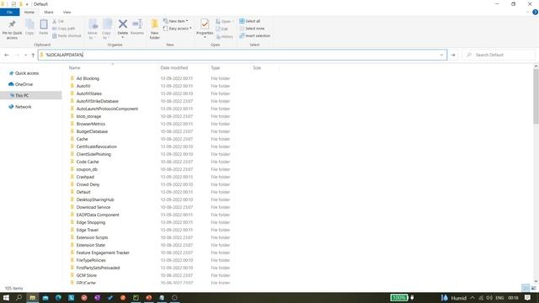The height and width of the screenshot is (303, 539).
Task: Select the Ad Blocking folder
Action: (x=88, y=78)
